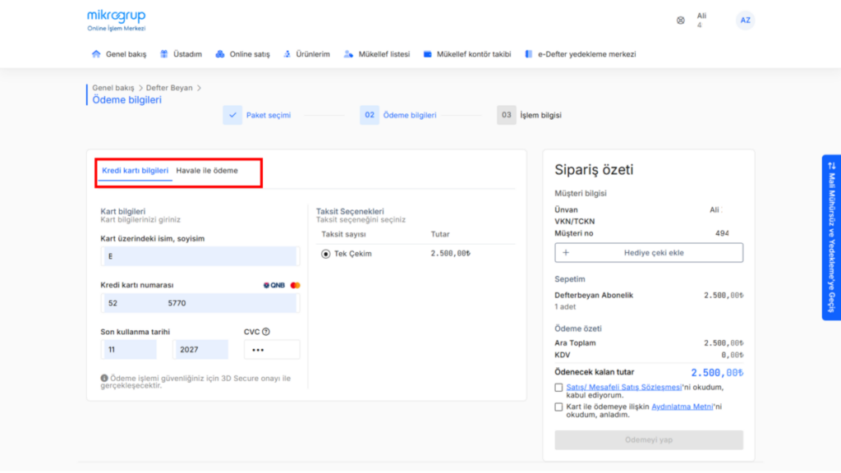Switch to the Havale ile ödeme tab
This screenshot has width=841, height=473.
tap(207, 171)
